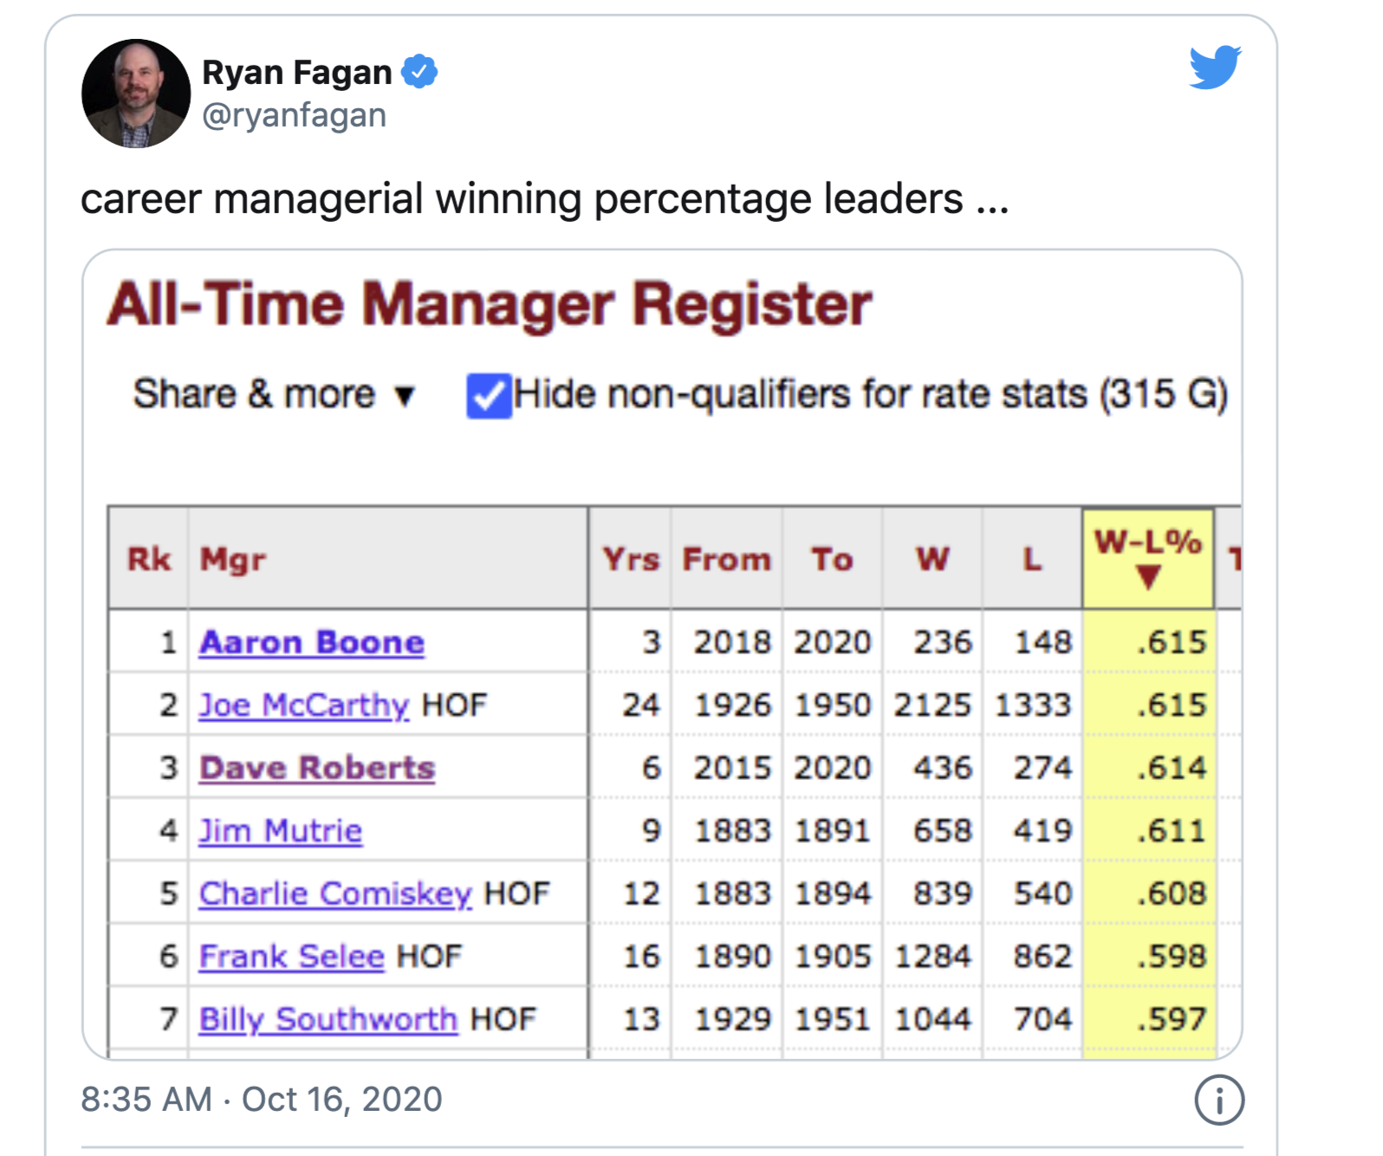This screenshot has width=1383, height=1156.
Task: Toggle Hide non-qualifiers checkbox
Action: 489,396
